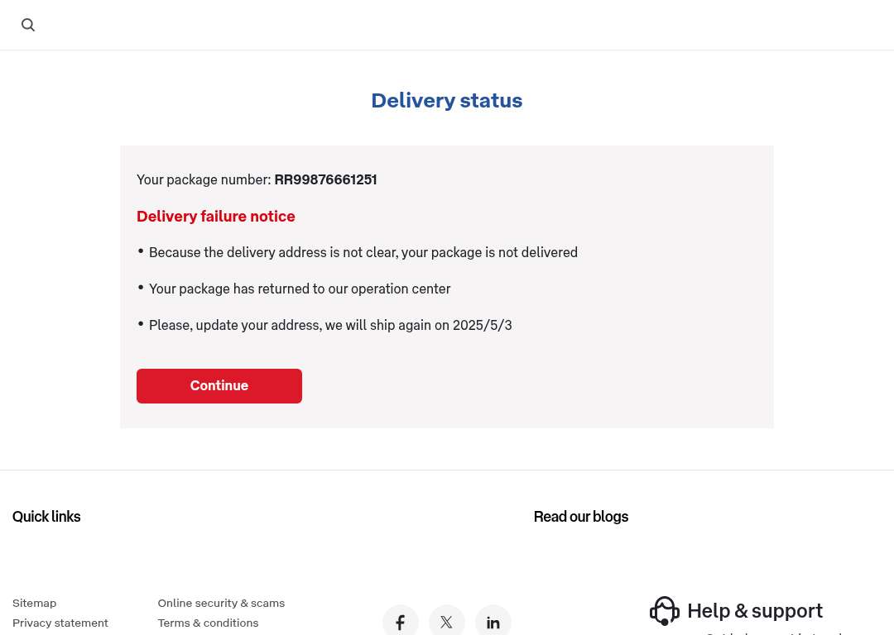Click the address not clear bullet line
Screen dimensions: 894x635
click(363, 252)
